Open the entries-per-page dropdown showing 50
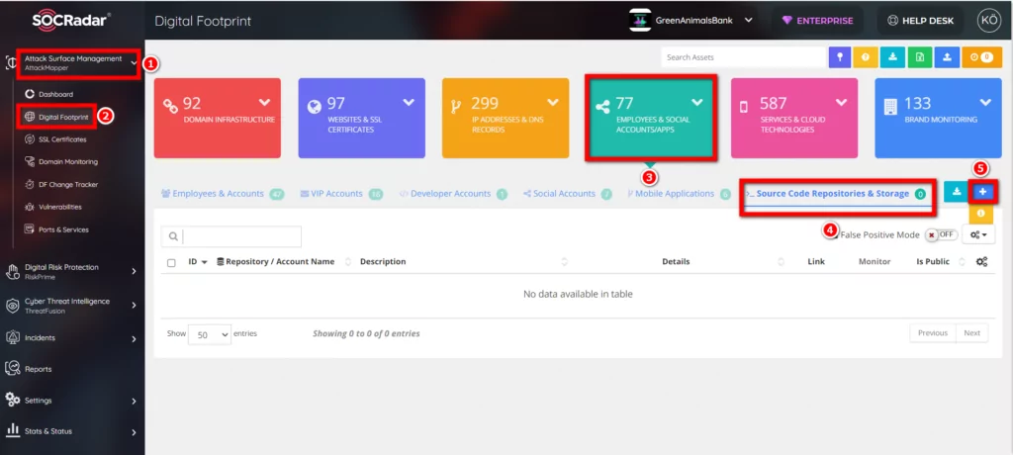Screen dimensions: 1013x455 point(210,334)
